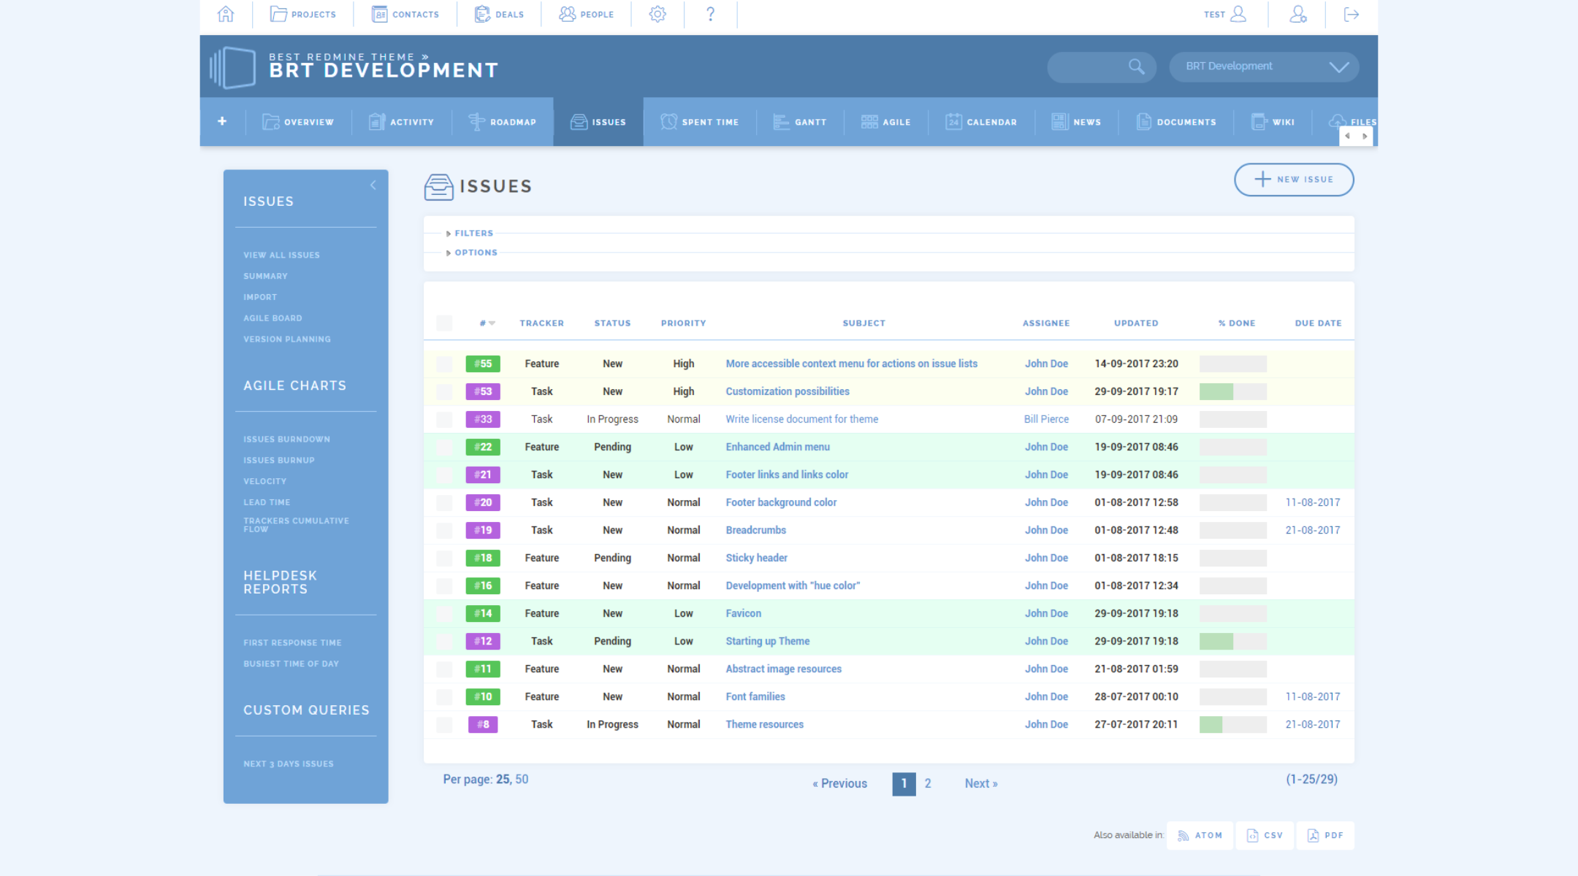
Task: Go to page 2 of issues
Action: [928, 783]
